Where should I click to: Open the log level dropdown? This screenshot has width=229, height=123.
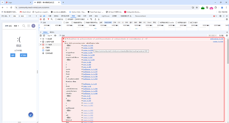(x=212, y=36)
